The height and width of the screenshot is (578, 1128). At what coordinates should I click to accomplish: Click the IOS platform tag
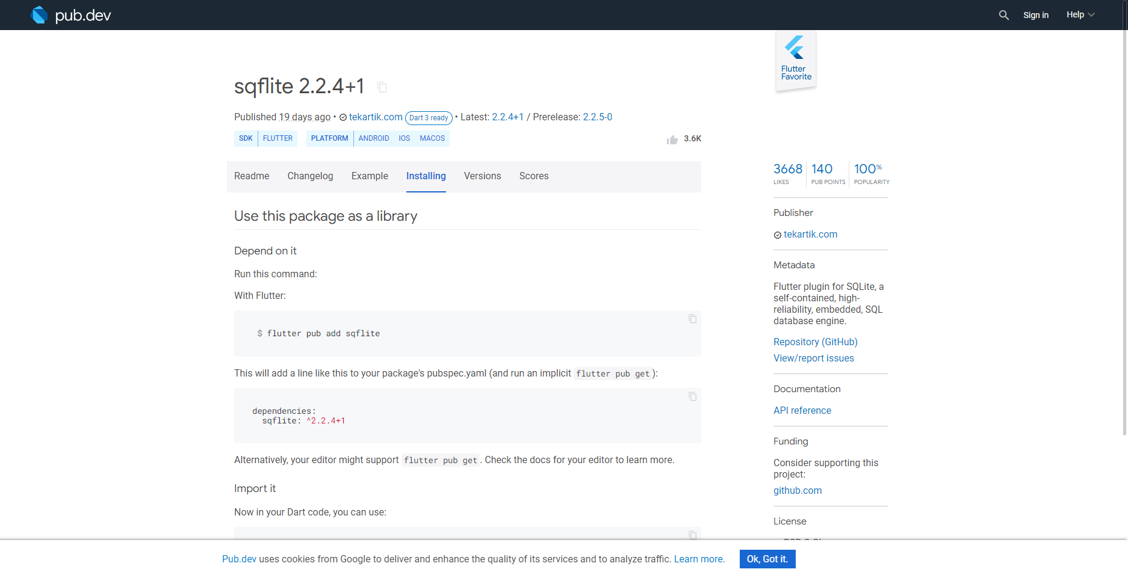(x=404, y=138)
